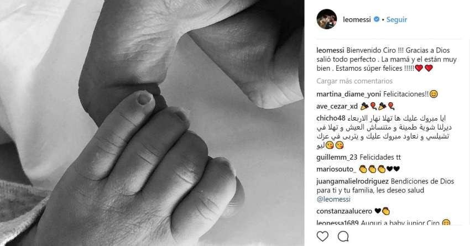Screen dimensions: 470x246
Task: Open mariosouto_ commenter profile
Action: point(336,169)
